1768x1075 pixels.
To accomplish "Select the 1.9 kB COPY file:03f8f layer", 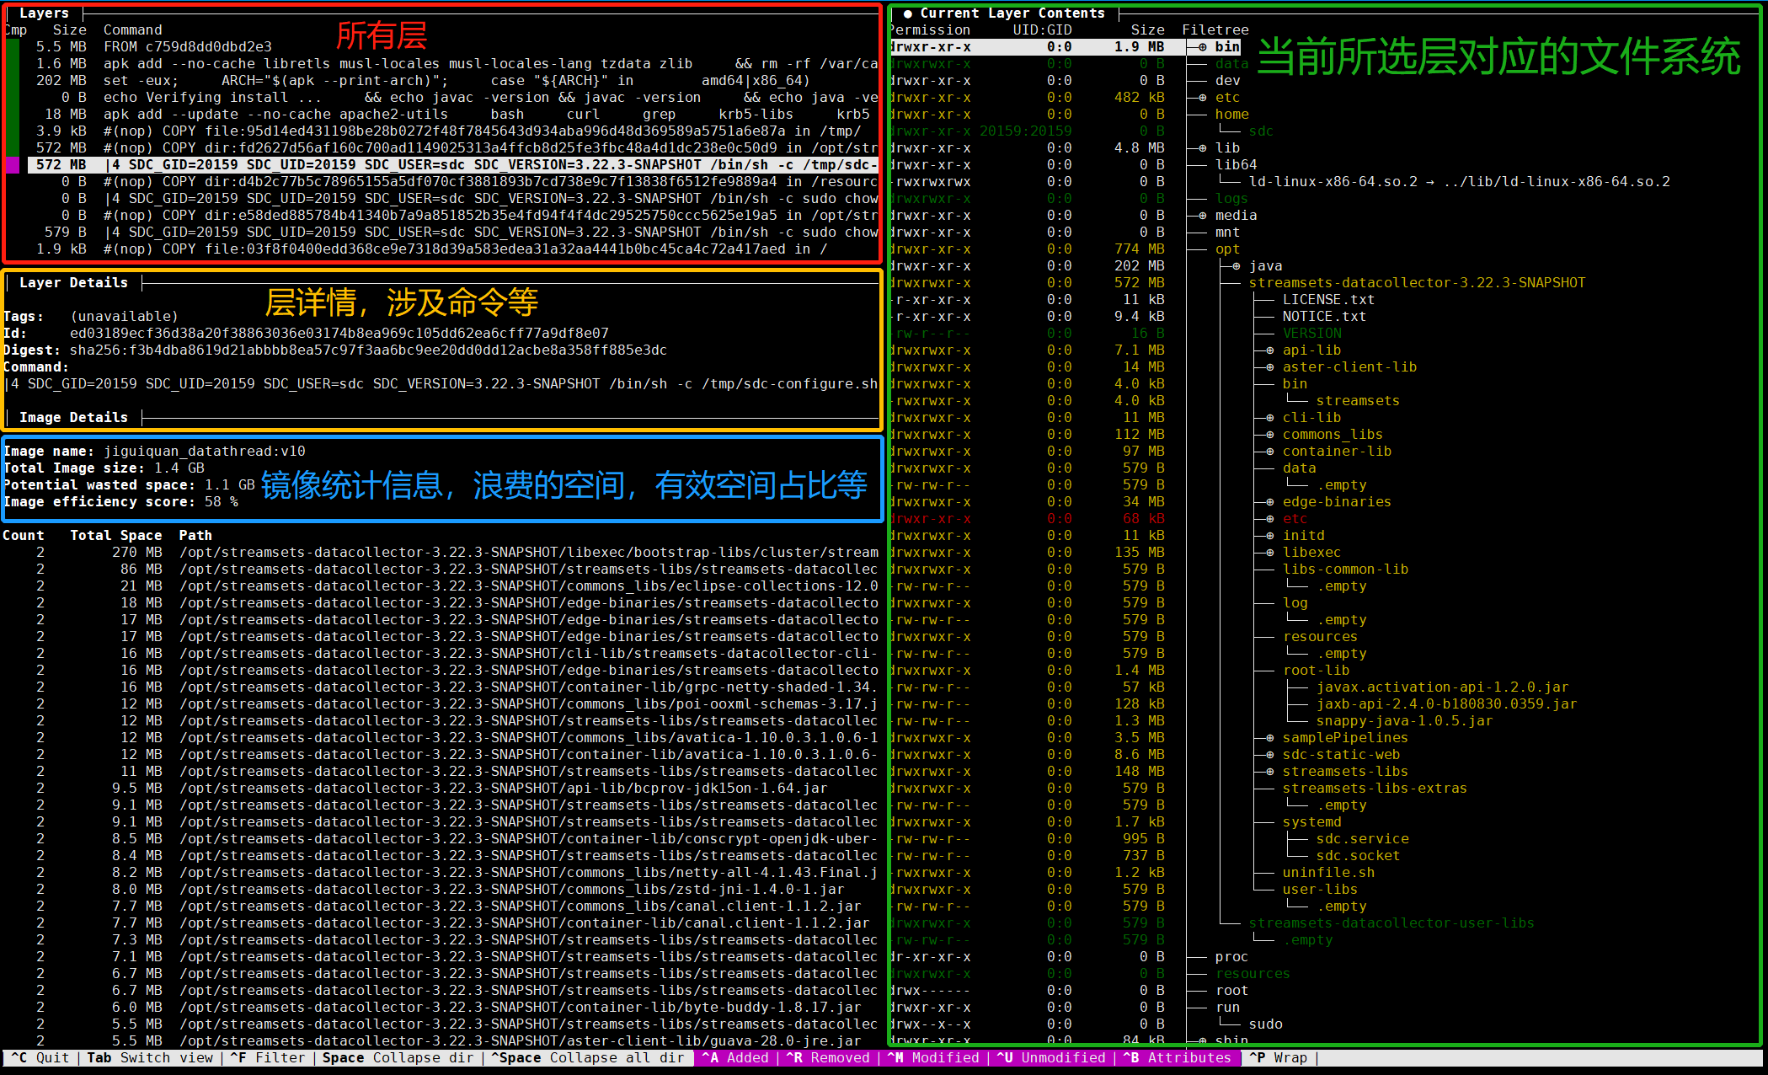I will 453,249.
